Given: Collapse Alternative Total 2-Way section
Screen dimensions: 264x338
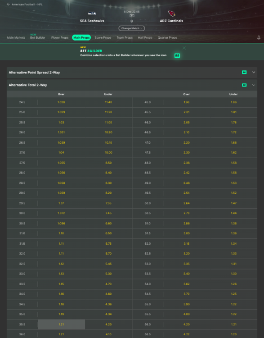Looking at the screenshot, I should coord(254,85).
